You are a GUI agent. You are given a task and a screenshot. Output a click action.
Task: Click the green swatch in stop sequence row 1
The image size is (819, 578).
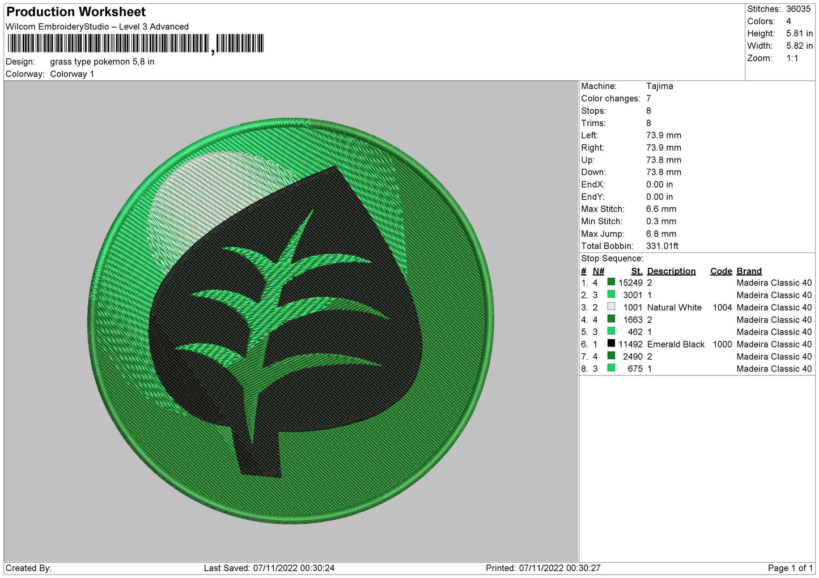(x=611, y=282)
